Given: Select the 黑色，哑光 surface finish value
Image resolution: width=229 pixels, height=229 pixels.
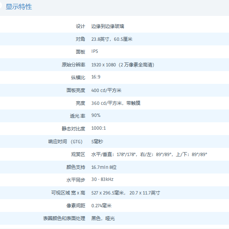Looking at the screenshot, I should click(x=103, y=219).
